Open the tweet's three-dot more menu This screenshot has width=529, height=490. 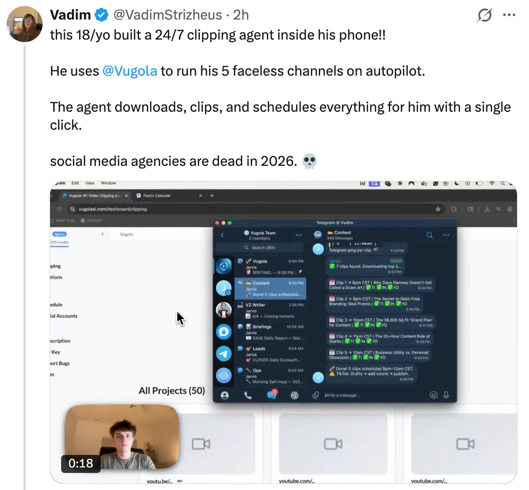point(509,15)
